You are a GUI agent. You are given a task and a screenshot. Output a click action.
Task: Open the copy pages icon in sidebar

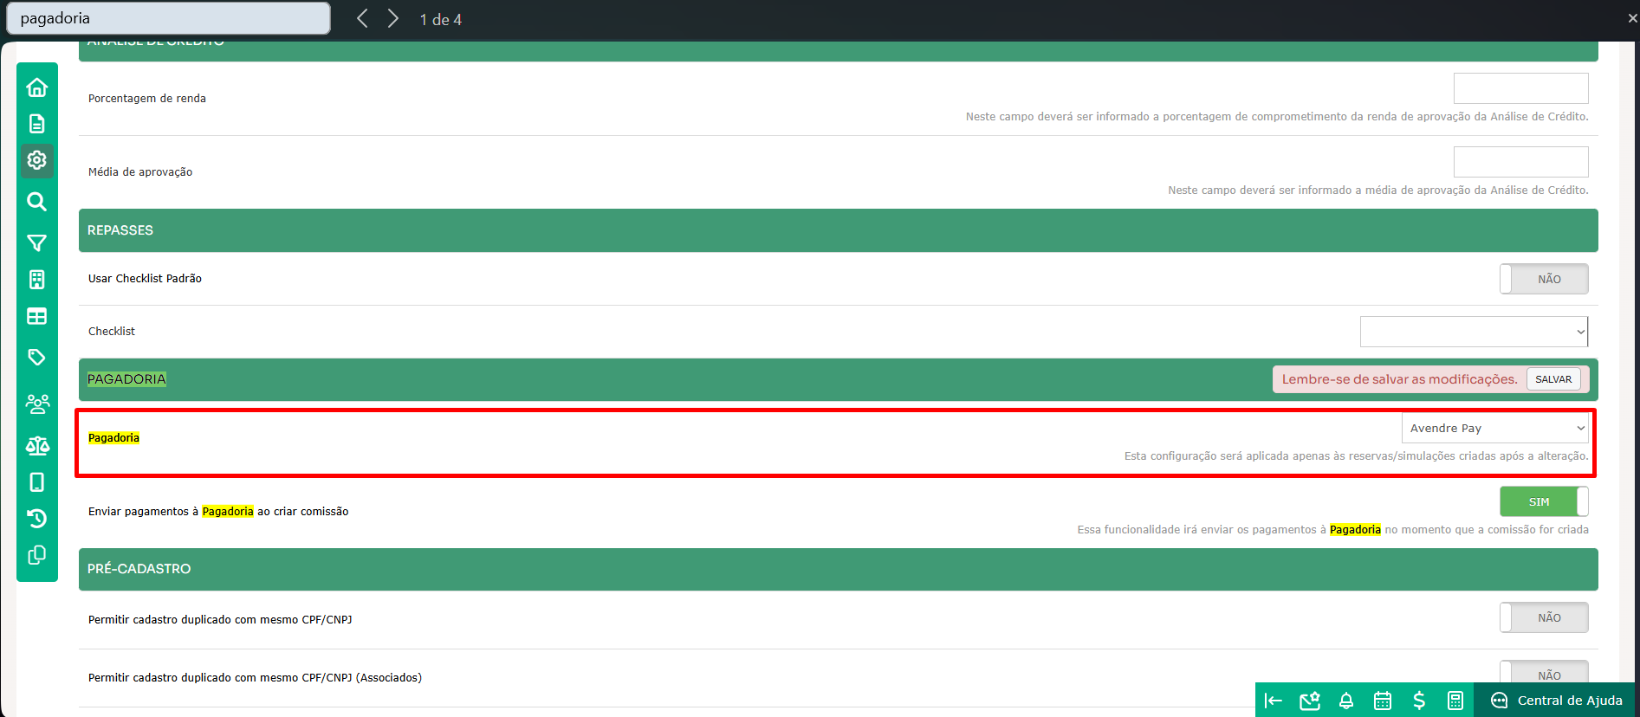pos(36,555)
